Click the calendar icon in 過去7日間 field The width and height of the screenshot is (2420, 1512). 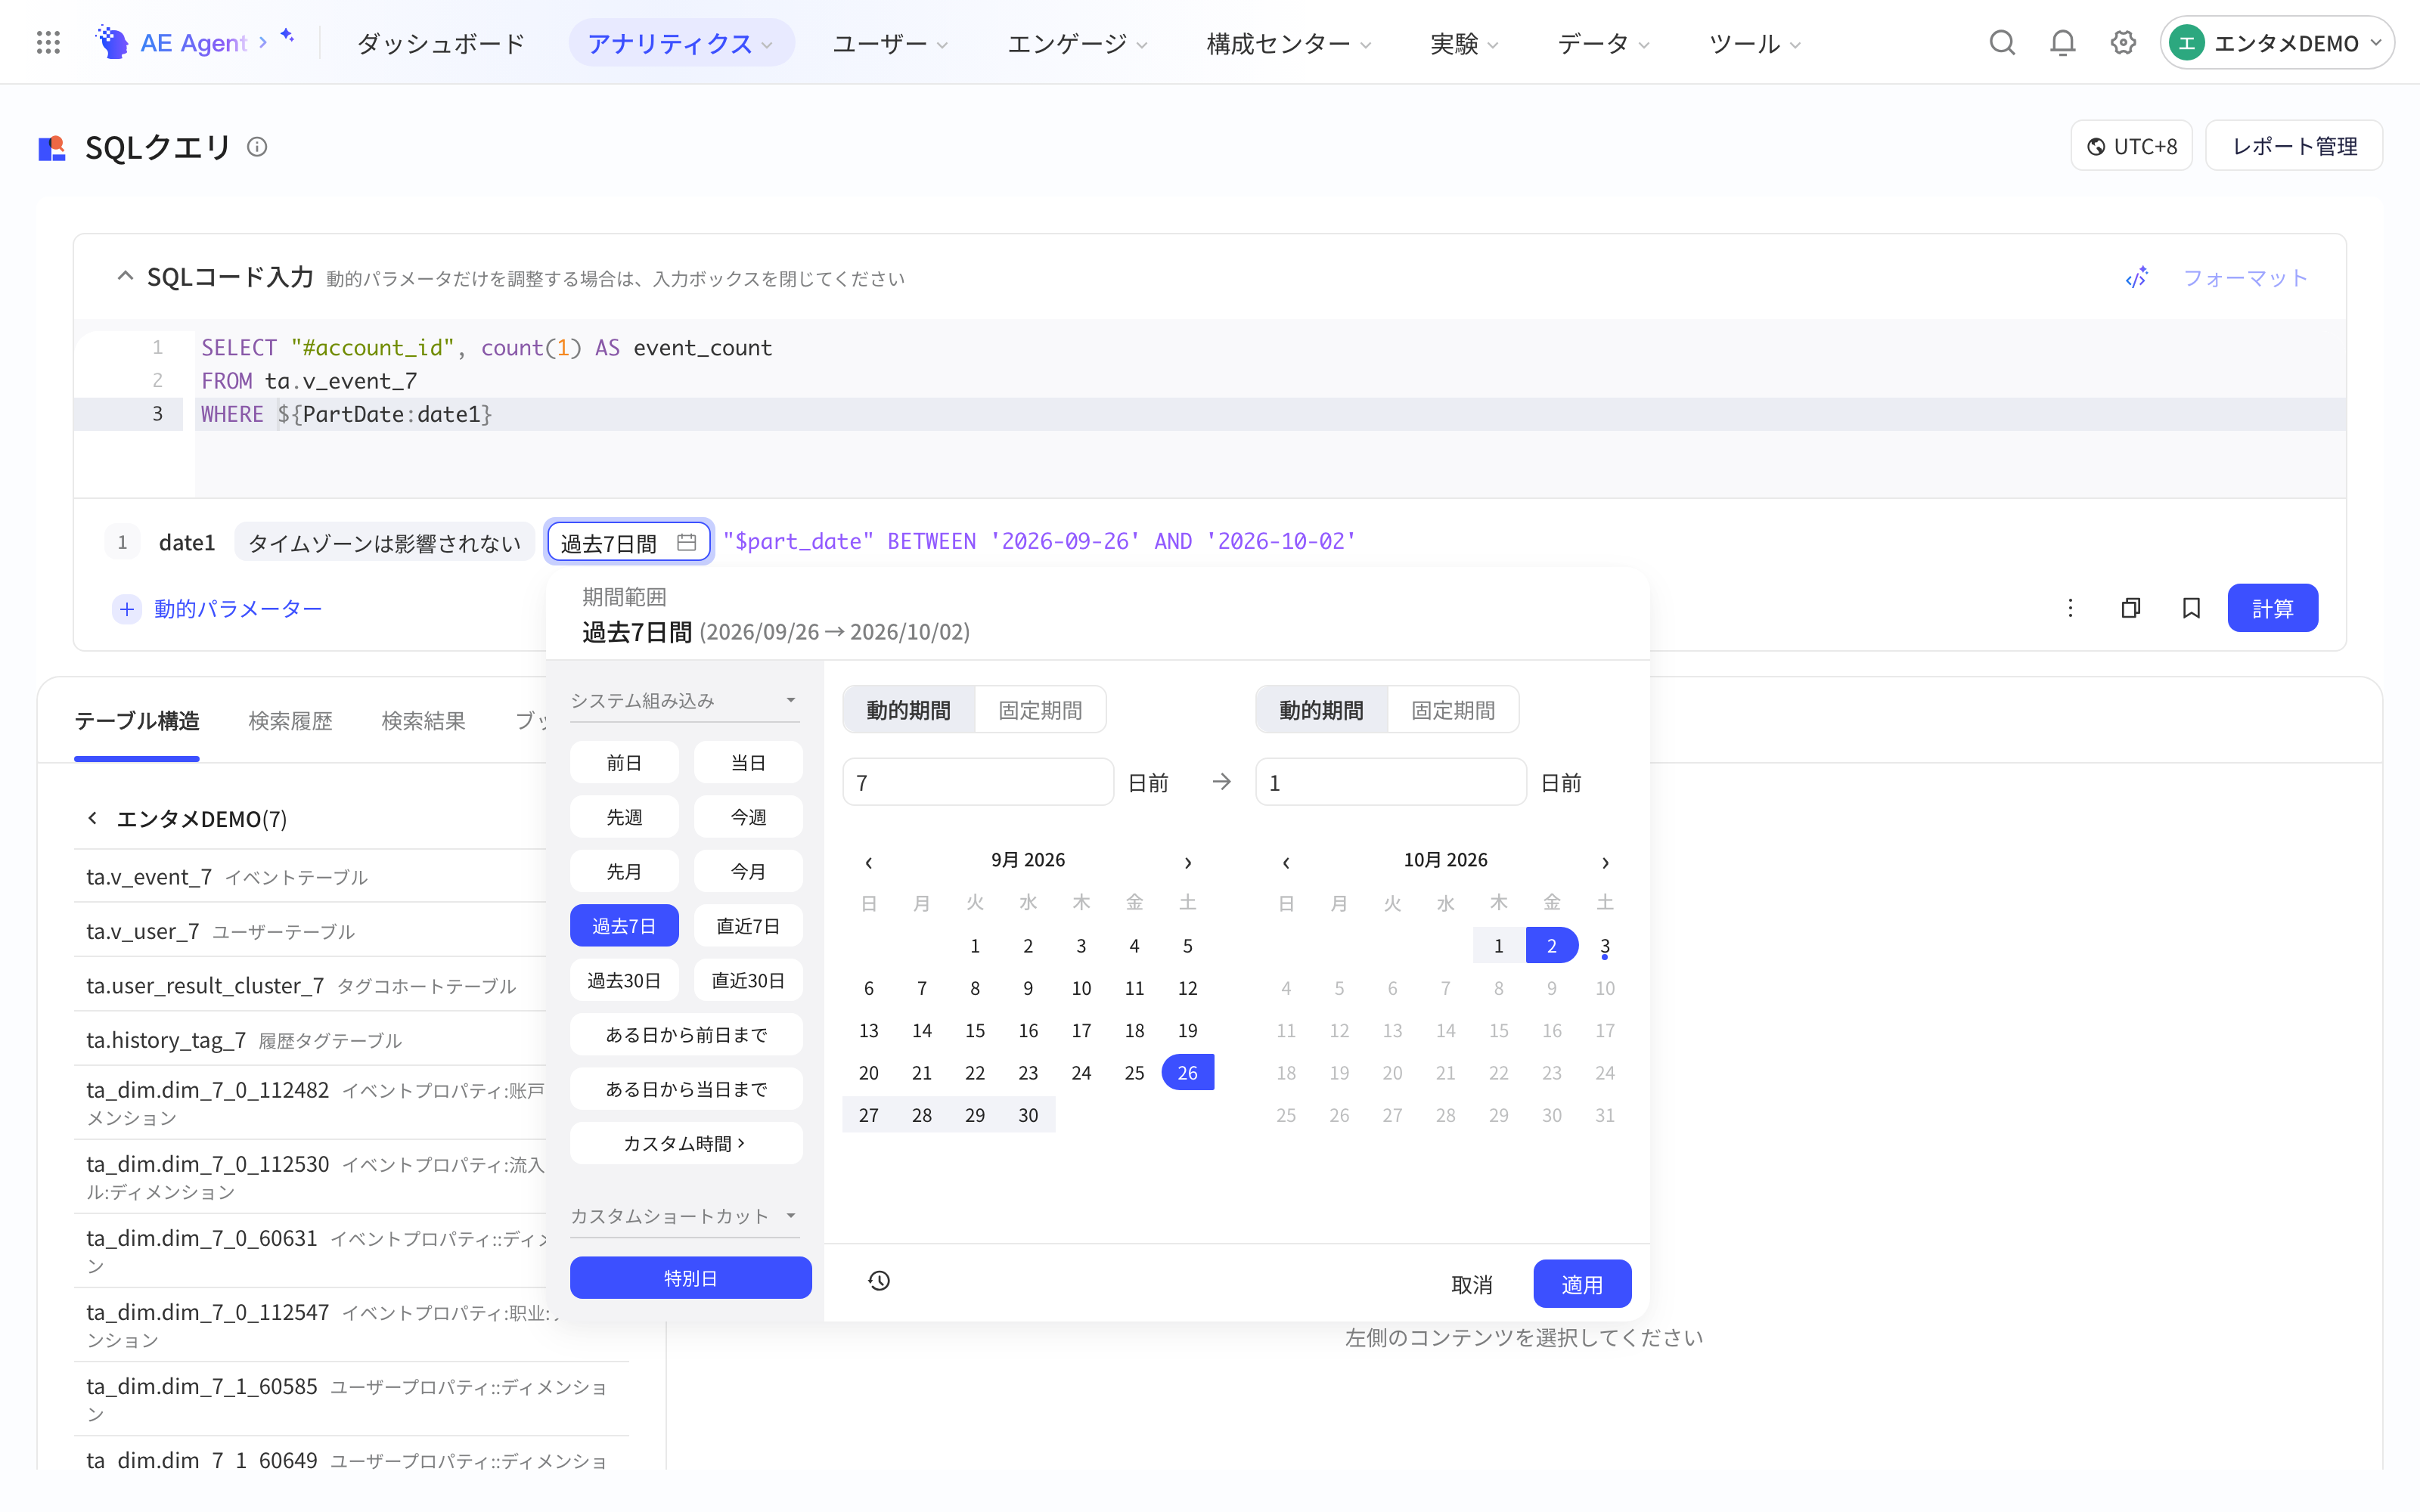coord(686,542)
